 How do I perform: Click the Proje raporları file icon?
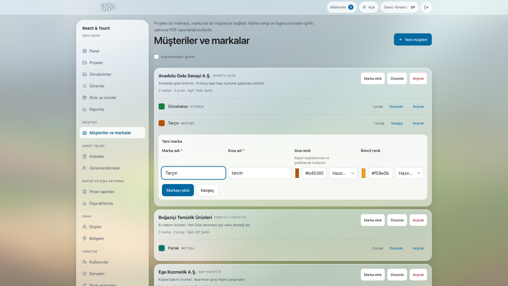pos(84,192)
